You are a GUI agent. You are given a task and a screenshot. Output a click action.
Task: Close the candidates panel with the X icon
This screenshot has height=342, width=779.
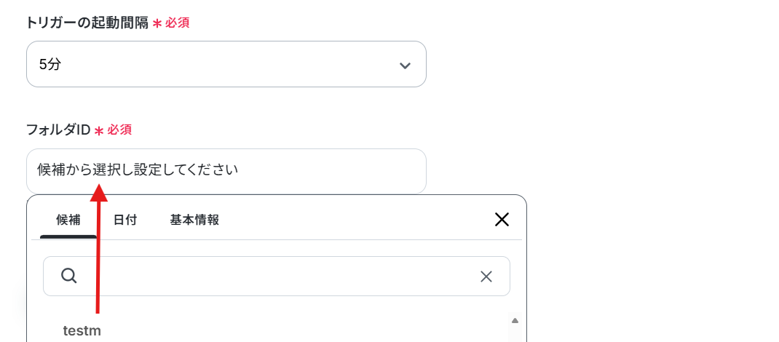tap(502, 220)
